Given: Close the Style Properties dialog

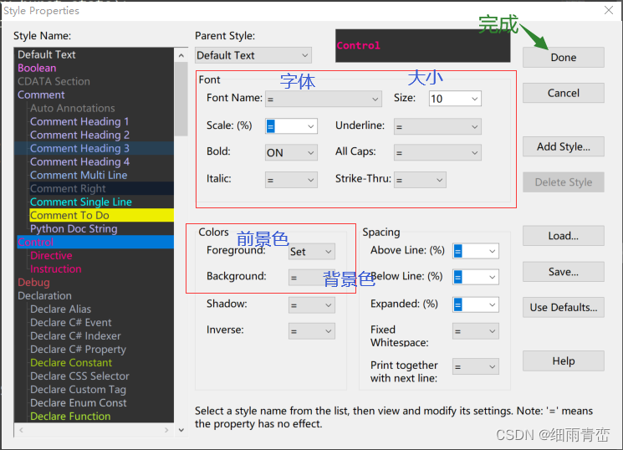Looking at the screenshot, I should coord(608,10).
